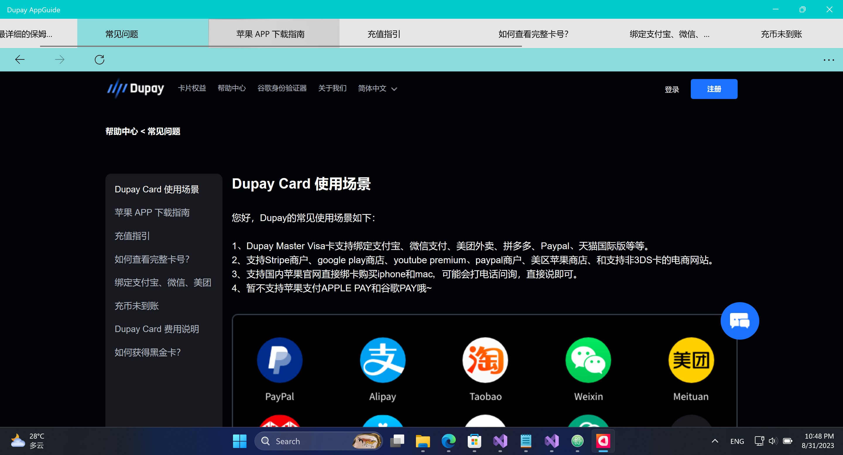Click the Alipay icon
Viewport: 843px width, 455px height.
pos(382,360)
